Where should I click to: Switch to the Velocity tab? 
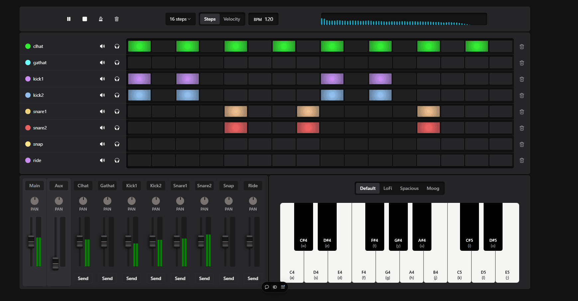[232, 19]
